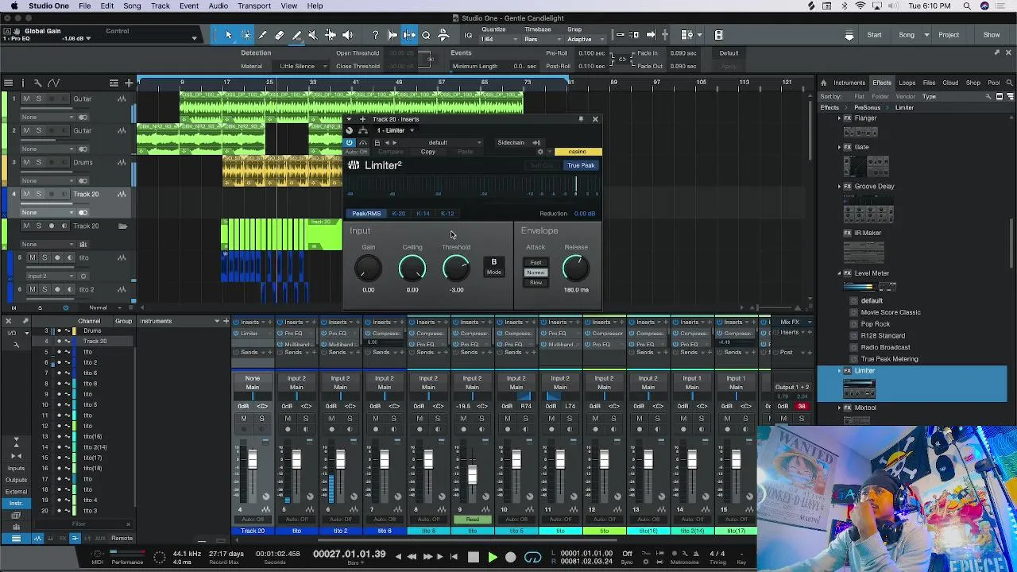The width and height of the screenshot is (1017, 572).
Task: Switch to the Instruments browser tab
Action: 849,83
